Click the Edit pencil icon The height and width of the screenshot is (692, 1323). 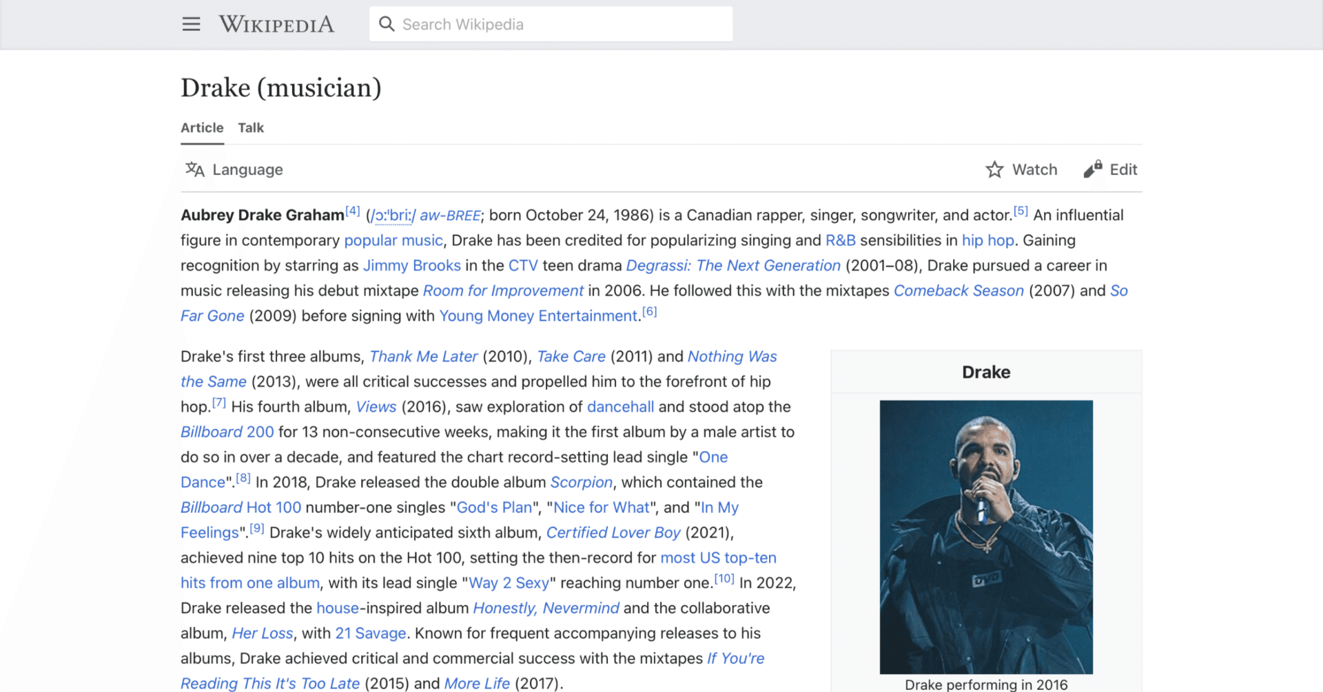pyautogui.click(x=1092, y=169)
